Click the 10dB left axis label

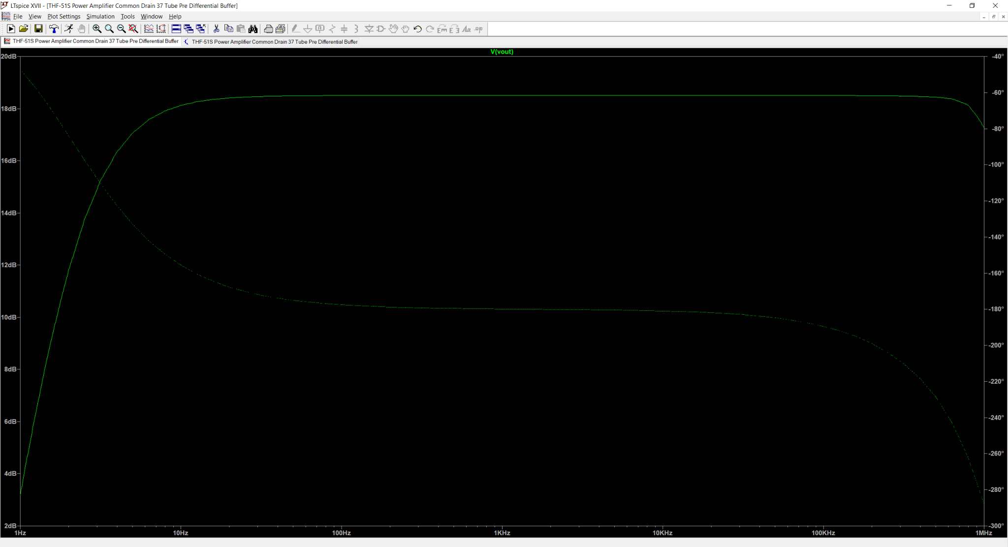(9, 317)
